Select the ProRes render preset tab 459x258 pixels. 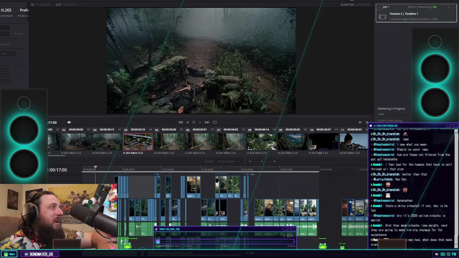pyautogui.click(x=24, y=10)
